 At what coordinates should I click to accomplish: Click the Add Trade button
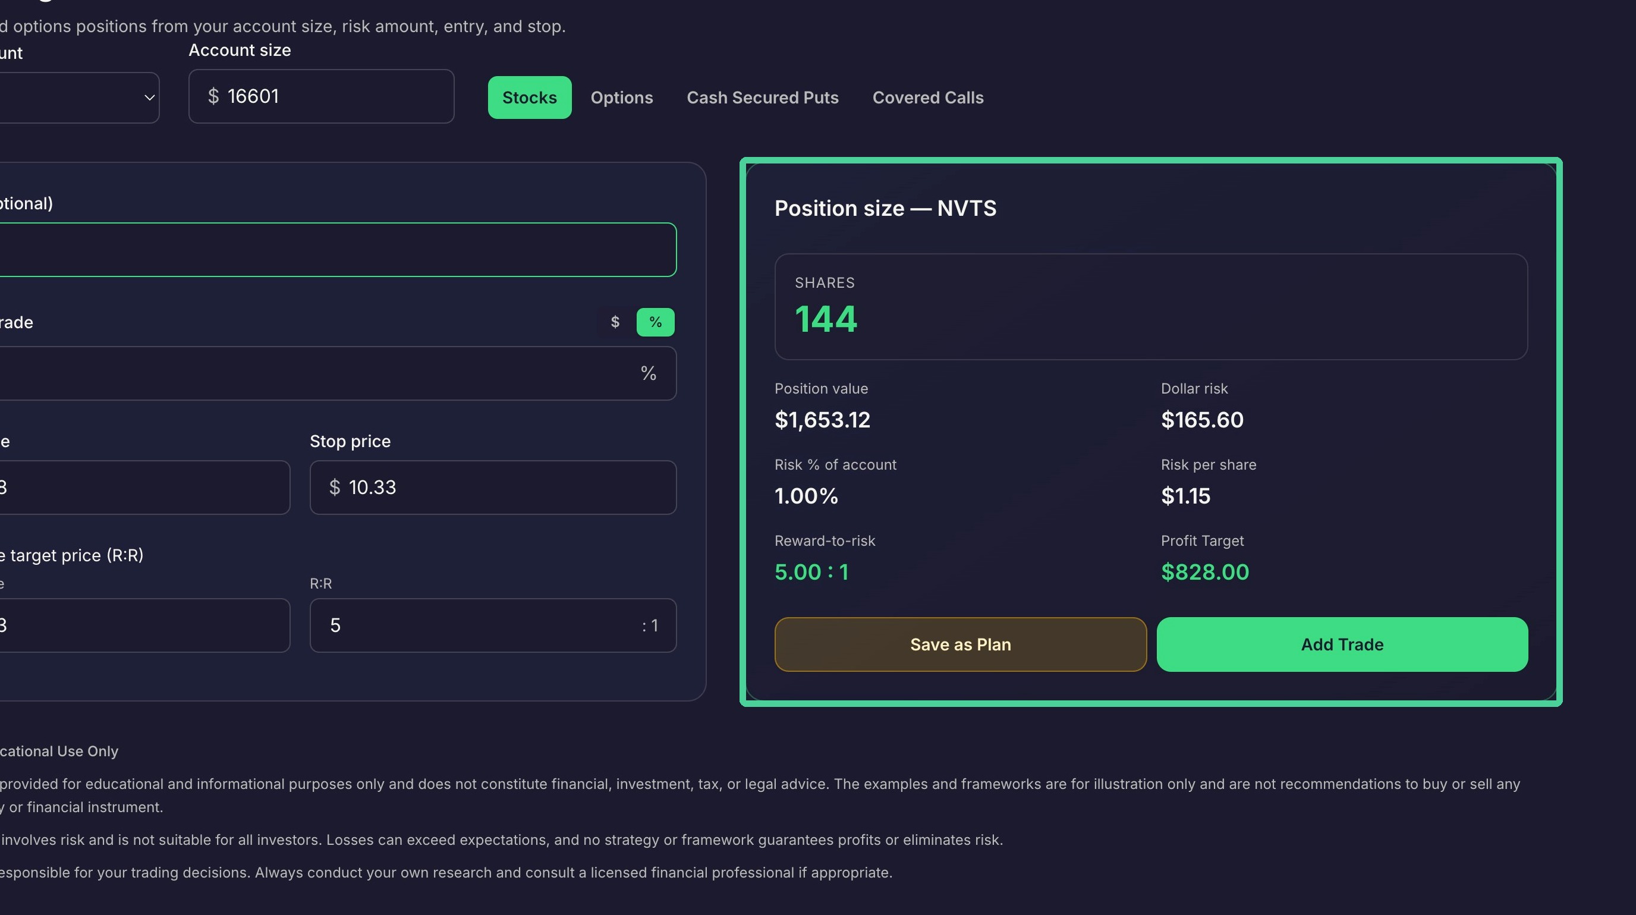1342,644
